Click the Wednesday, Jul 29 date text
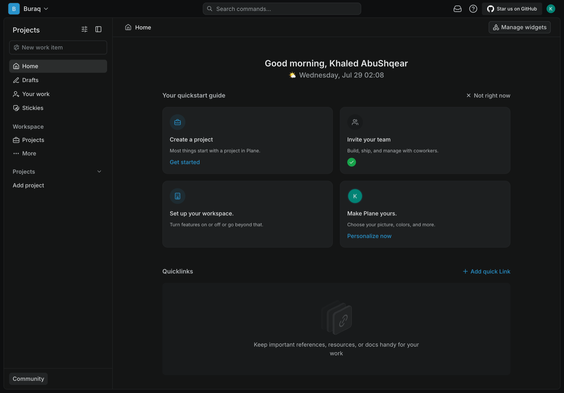Image resolution: width=564 pixels, height=393 pixels. [x=342, y=75]
